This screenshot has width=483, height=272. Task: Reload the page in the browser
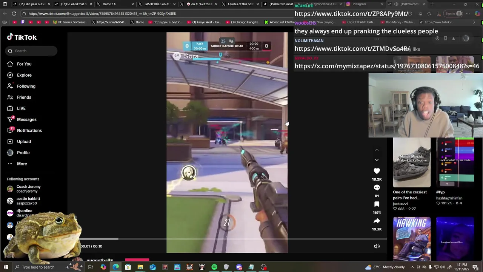point(14,14)
